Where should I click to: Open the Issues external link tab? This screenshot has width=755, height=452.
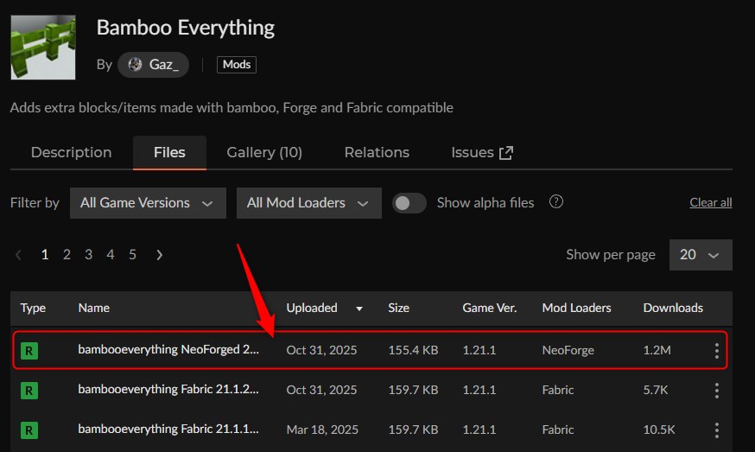(482, 152)
